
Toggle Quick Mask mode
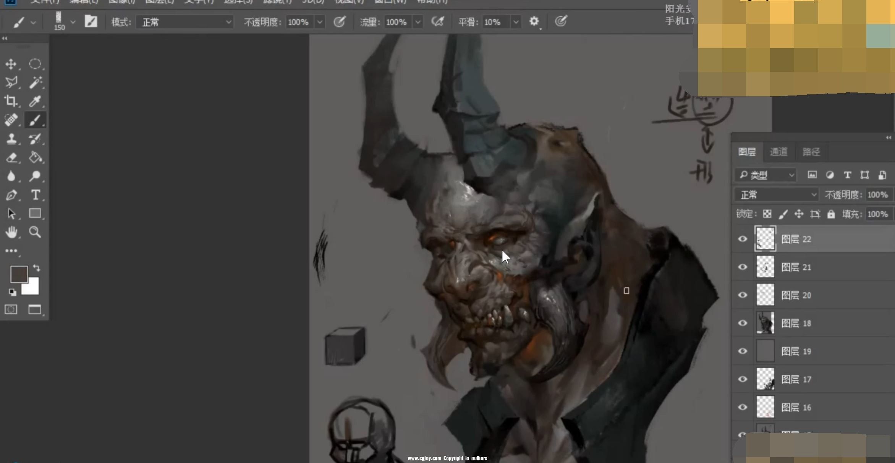[x=11, y=309]
